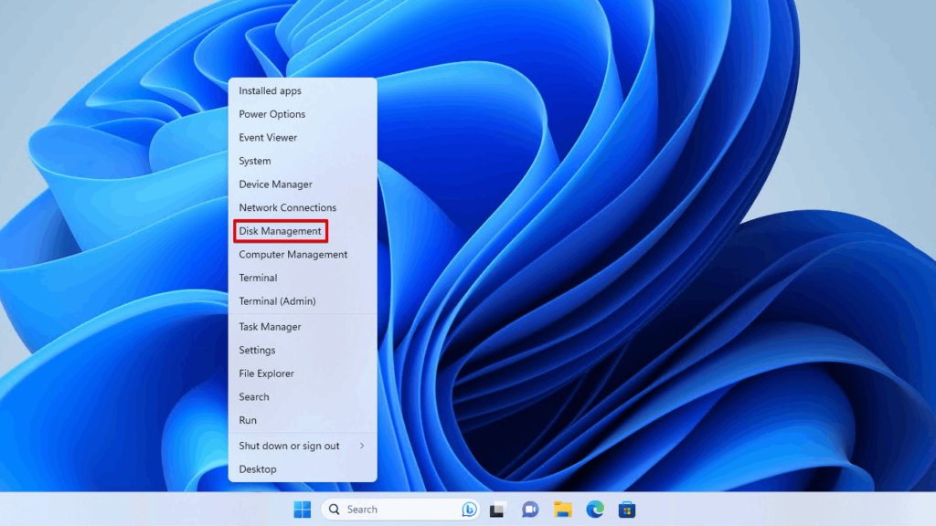Open the Start menu
The height and width of the screenshot is (526, 936).
point(302,509)
